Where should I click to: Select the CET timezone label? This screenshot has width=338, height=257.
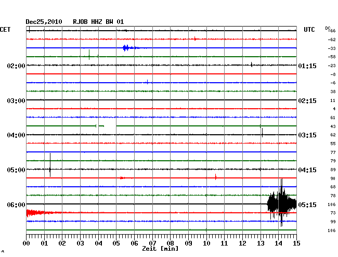click(x=5, y=30)
